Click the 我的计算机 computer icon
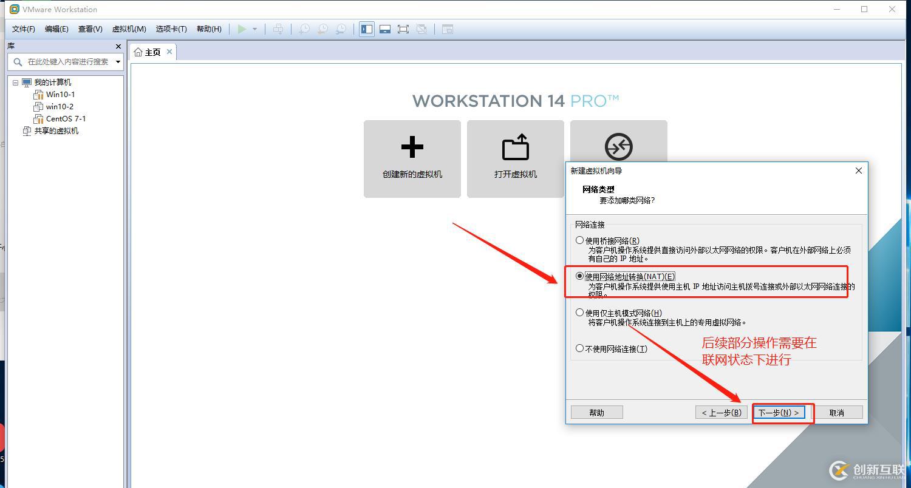 click(x=27, y=83)
